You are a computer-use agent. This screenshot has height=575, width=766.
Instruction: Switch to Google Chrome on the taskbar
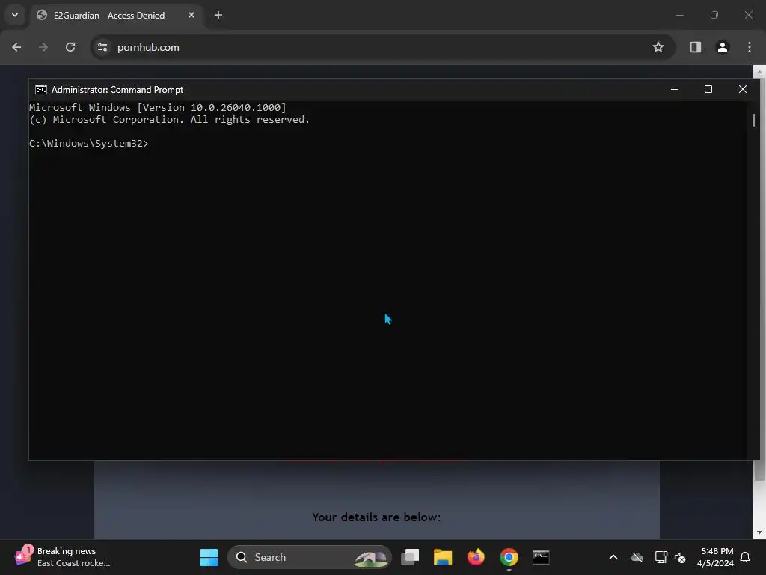click(x=509, y=557)
